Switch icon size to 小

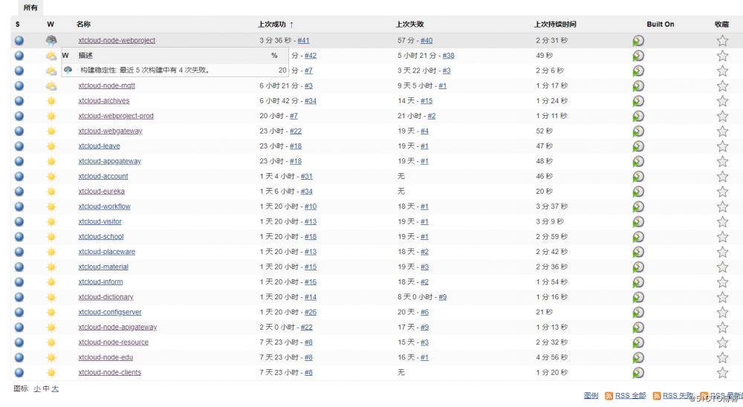point(37,388)
